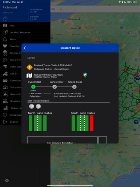Viewport: 140px width, 187px height.
Task: Click the Call 511 car icon
Action: (5, 74)
